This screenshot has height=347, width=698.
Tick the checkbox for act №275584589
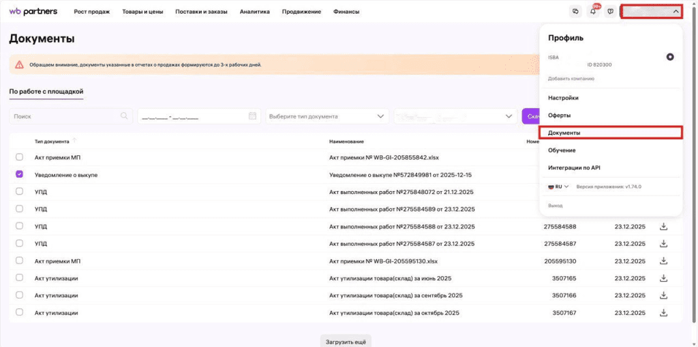coord(19,208)
